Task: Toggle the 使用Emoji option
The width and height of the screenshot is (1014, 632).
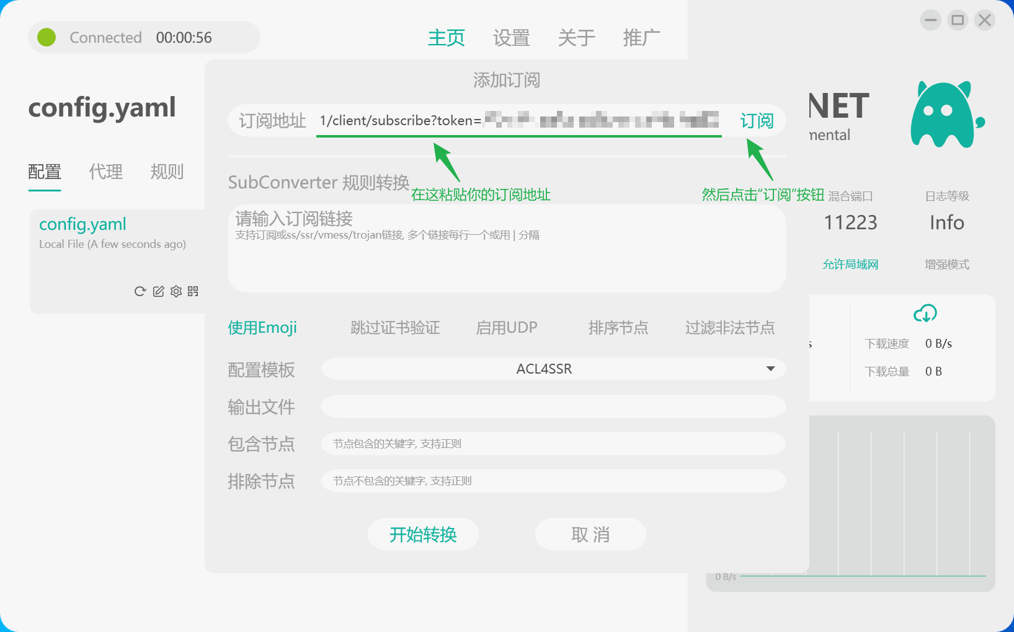Action: point(262,328)
